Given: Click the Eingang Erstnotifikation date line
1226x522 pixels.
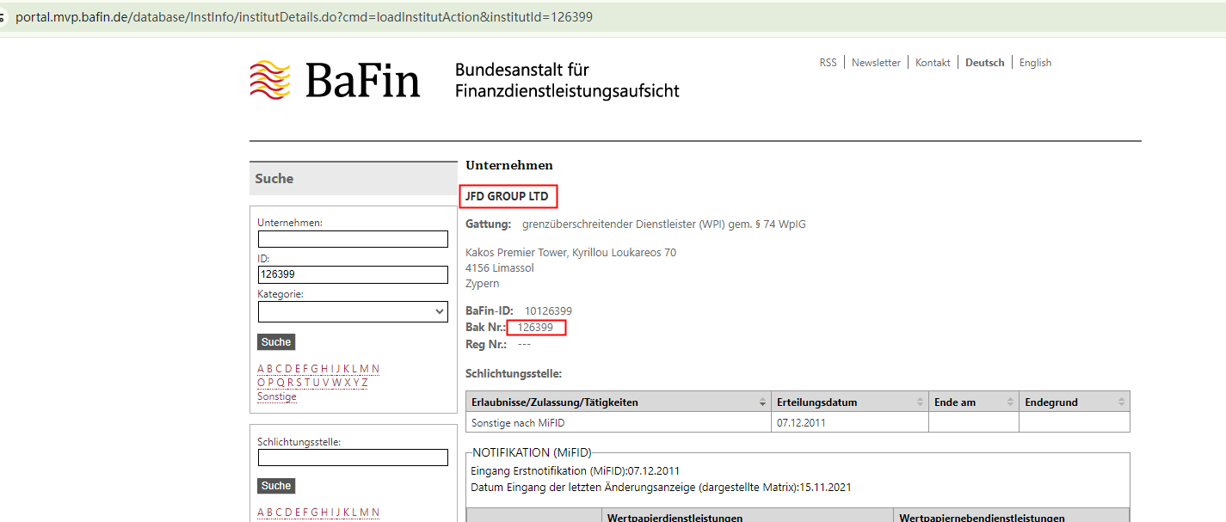Looking at the screenshot, I should [576, 470].
